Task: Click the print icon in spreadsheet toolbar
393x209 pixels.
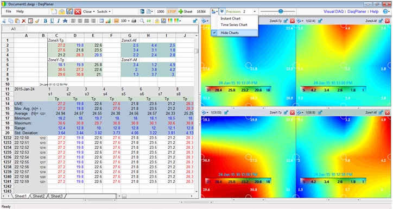Action: [134, 21]
